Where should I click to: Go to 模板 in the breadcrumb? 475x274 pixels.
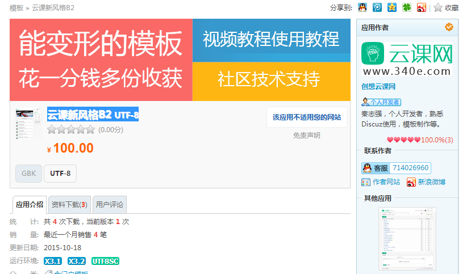coord(16,8)
